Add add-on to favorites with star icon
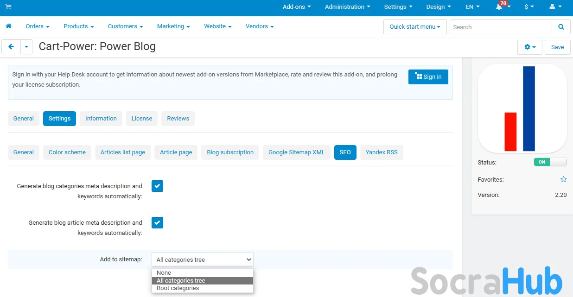The width and height of the screenshot is (573, 297). tap(563, 179)
